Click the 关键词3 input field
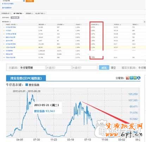Image resolution: width=146 pixels, height=142 pixels. pos(85,68)
